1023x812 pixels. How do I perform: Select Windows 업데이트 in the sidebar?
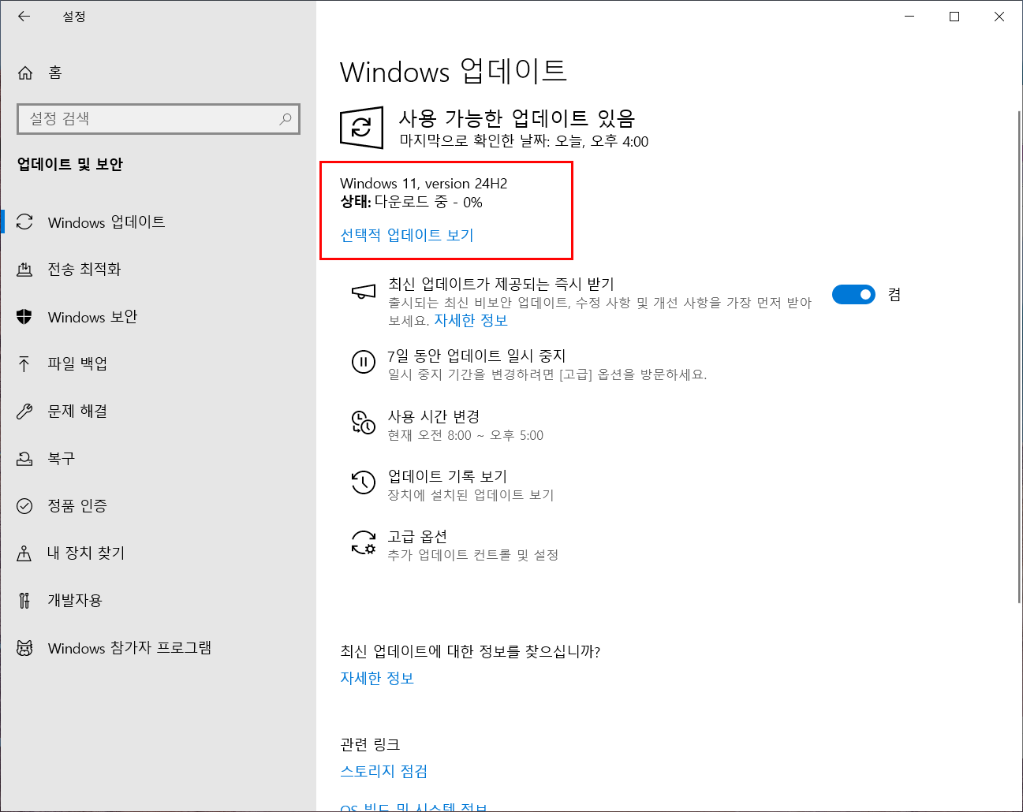click(x=158, y=222)
